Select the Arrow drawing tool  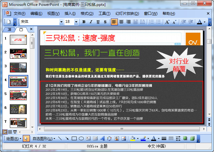point(67,139)
